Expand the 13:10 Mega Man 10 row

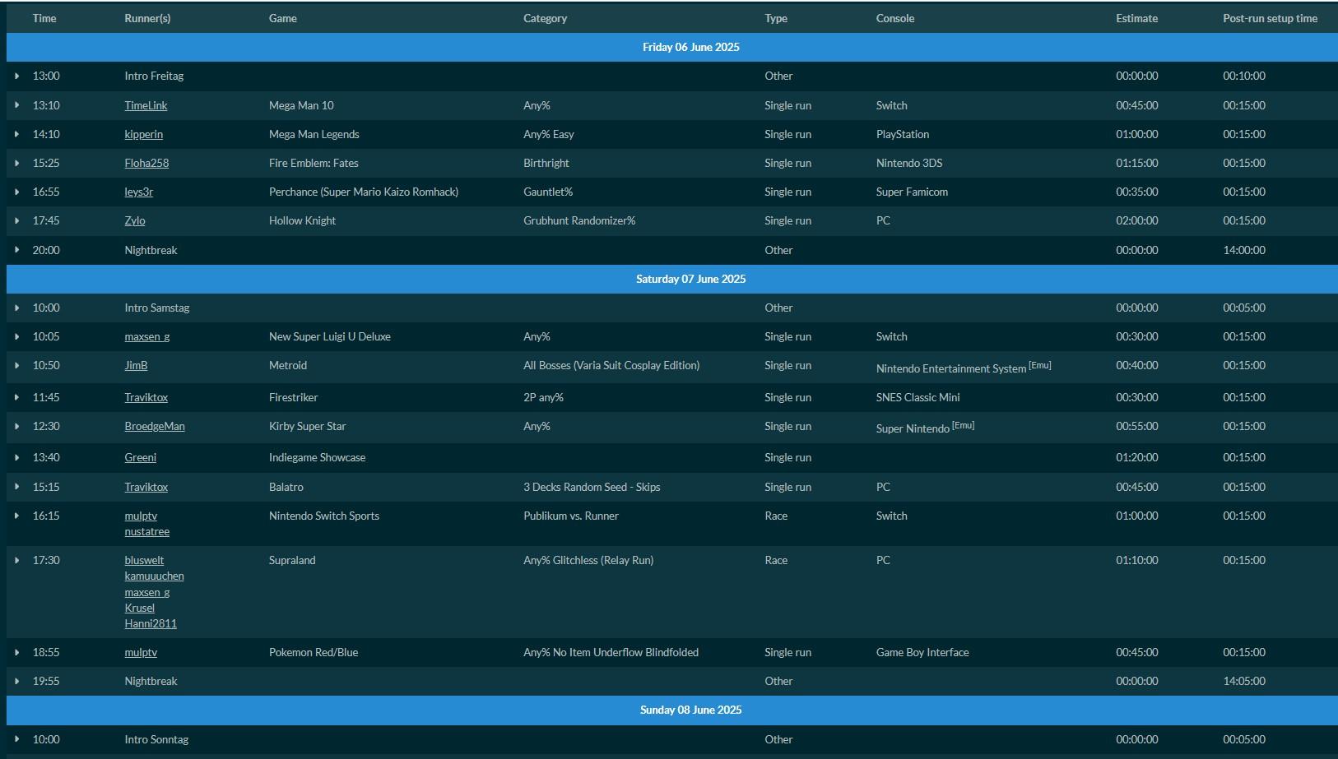pyautogui.click(x=16, y=105)
